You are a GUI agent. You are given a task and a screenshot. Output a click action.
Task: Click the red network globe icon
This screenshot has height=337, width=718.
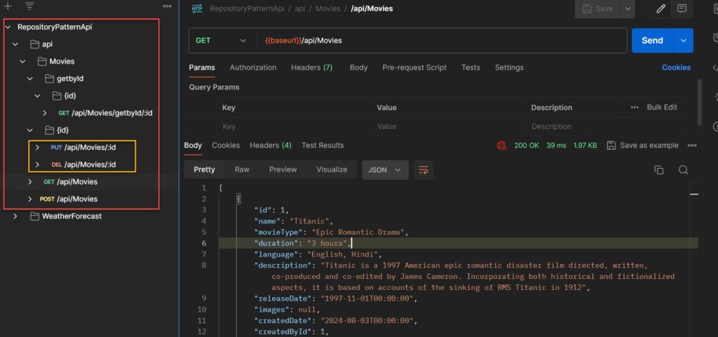point(502,146)
